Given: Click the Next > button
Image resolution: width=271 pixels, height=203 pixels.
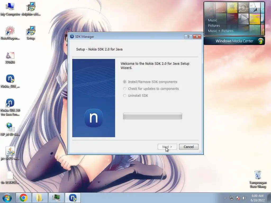Looking at the screenshot, I should tap(167, 147).
